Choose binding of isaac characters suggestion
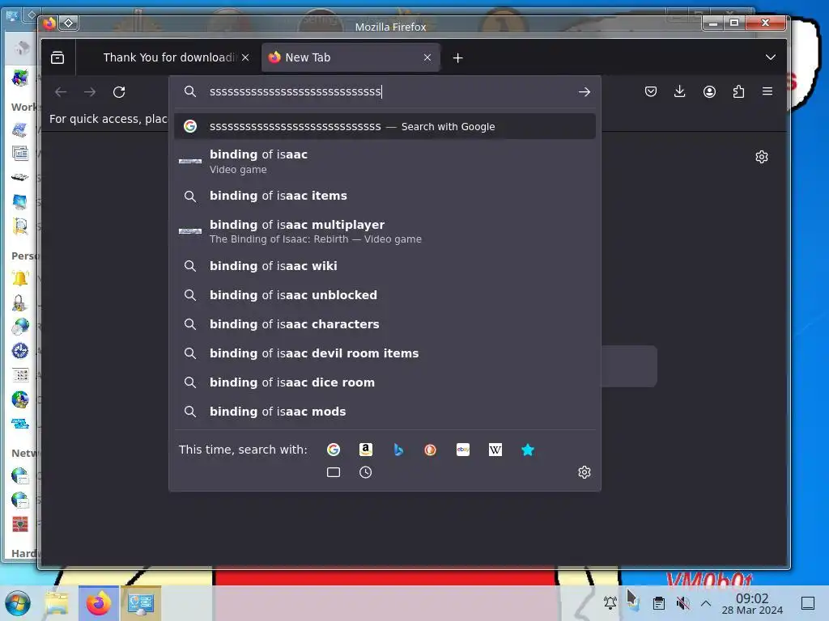Image resolution: width=829 pixels, height=621 pixels. 385,323
